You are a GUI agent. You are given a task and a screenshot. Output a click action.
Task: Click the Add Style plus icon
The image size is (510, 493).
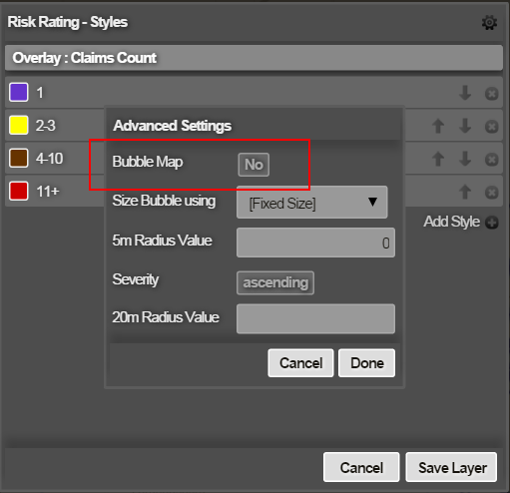(x=491, y=223)
